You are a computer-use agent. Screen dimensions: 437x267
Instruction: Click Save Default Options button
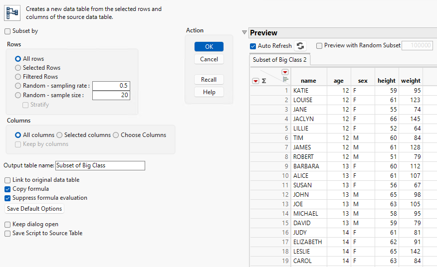pos(34,209)
